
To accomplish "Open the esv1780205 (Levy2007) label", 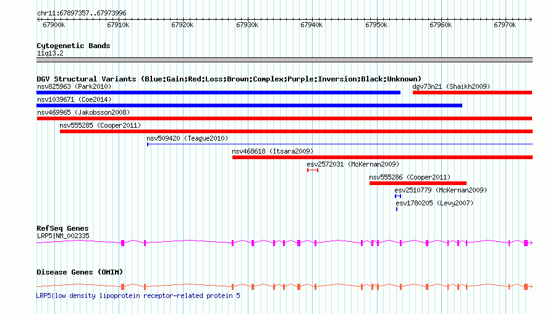I will click(x=434, y=203).
